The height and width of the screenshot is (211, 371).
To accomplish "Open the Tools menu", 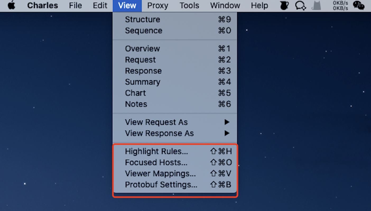I will [x=189, y=6].
